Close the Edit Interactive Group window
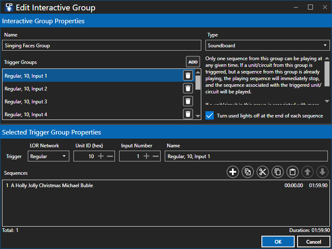Screen dimensions: 332x249 [325, 7]
